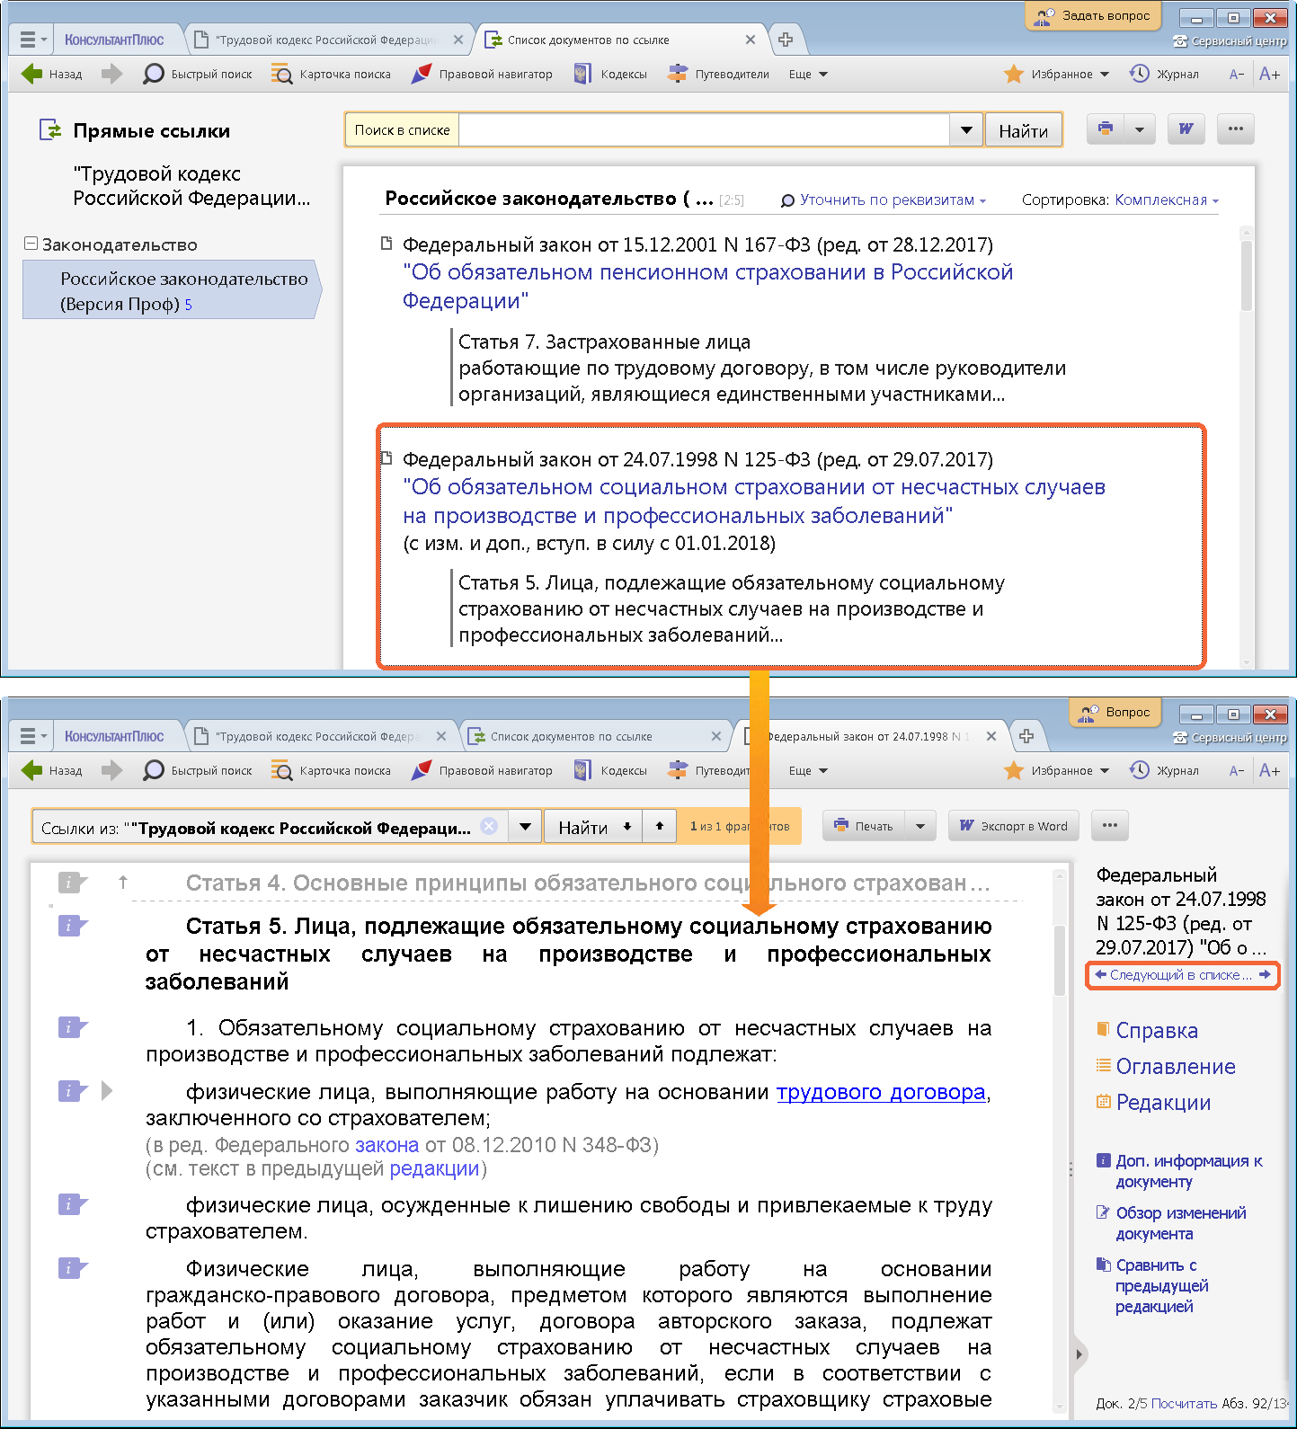Click Уточнить по реквизитам
1297x1429 pixels.
[x=884, y=200]
